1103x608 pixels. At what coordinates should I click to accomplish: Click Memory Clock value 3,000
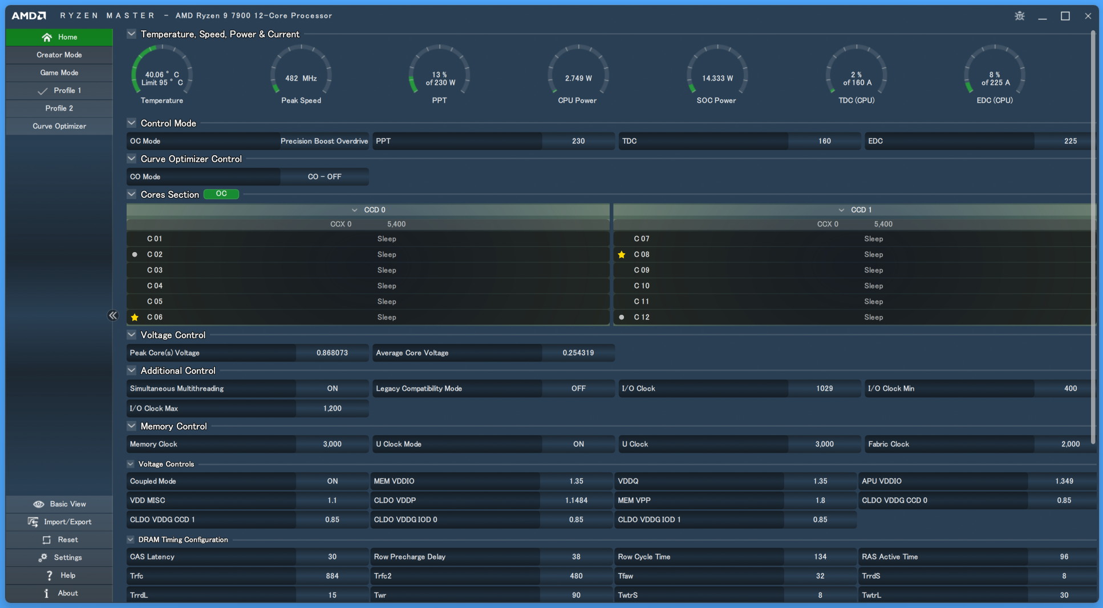pyautogui.click(x=332, y=444)
